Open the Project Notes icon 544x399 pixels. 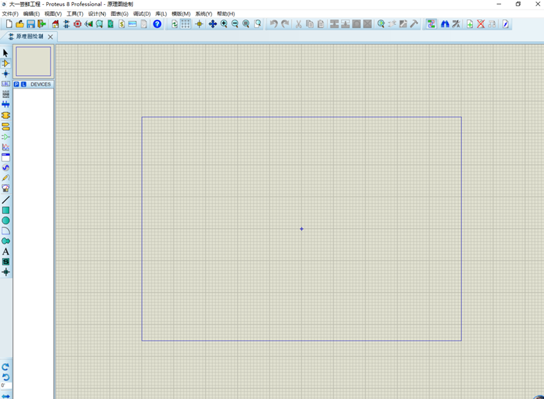pyautogui.click(x=144, y=24)
